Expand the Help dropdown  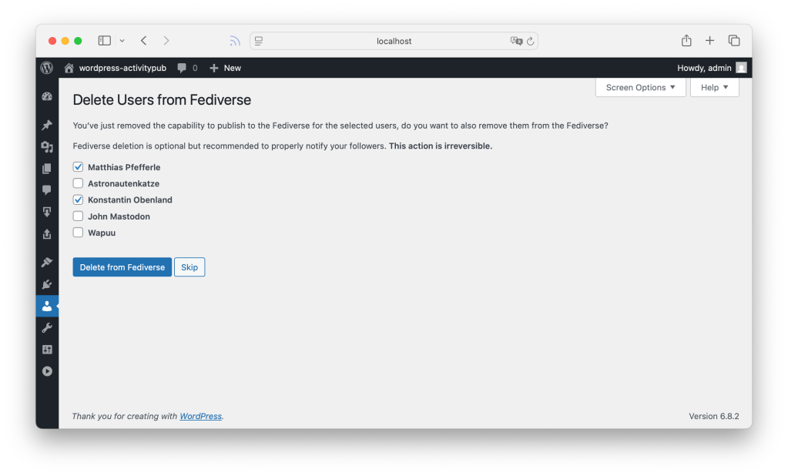point(714,88)
